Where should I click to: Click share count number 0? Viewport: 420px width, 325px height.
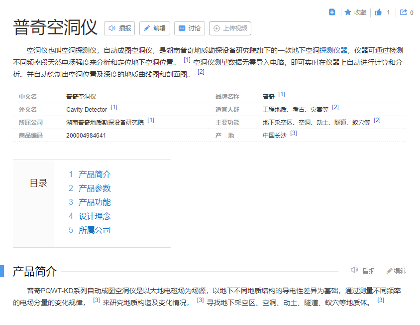pos(412,12)
